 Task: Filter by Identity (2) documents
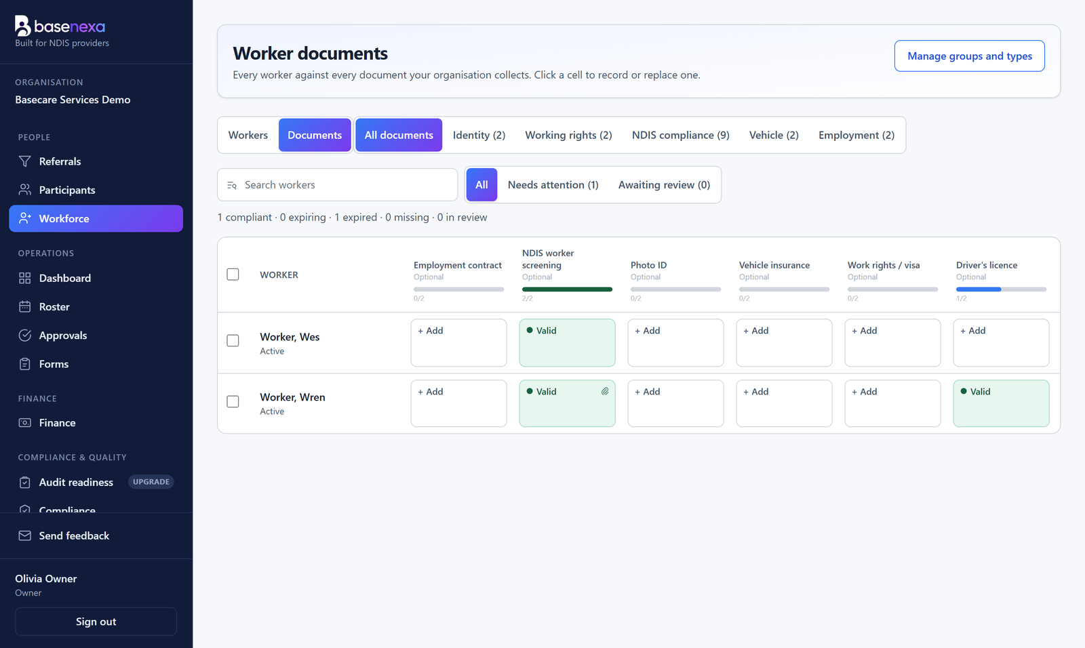[x=479, y=135]
